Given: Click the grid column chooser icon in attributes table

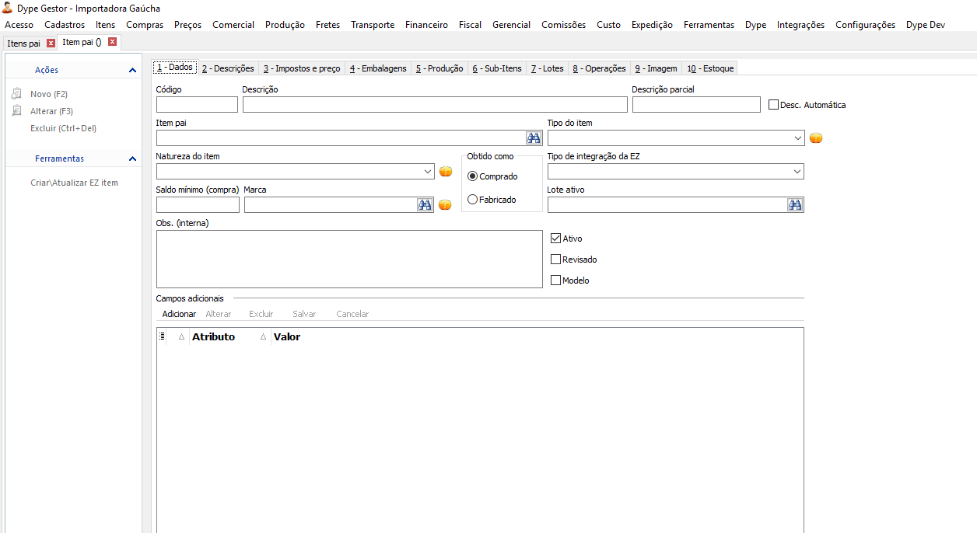Looking at the screenshot, I should click(162, 336).
